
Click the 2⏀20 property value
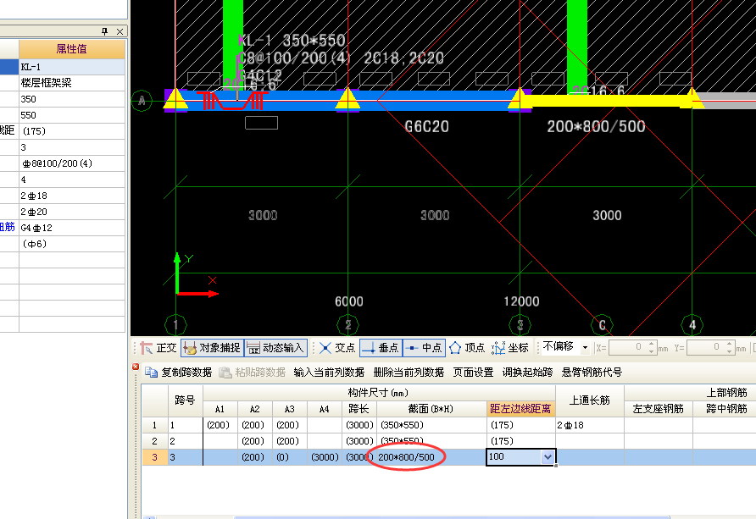tap(72, 212)
